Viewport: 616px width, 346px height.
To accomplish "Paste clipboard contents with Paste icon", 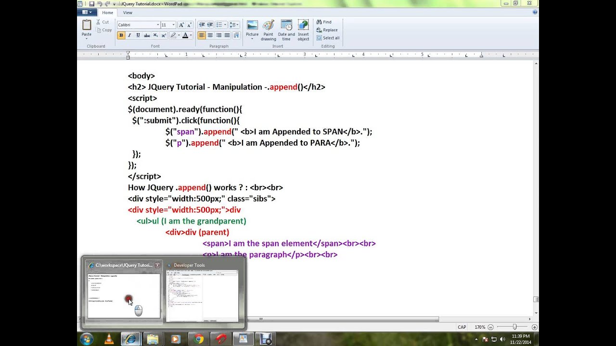I will [87, 25].
